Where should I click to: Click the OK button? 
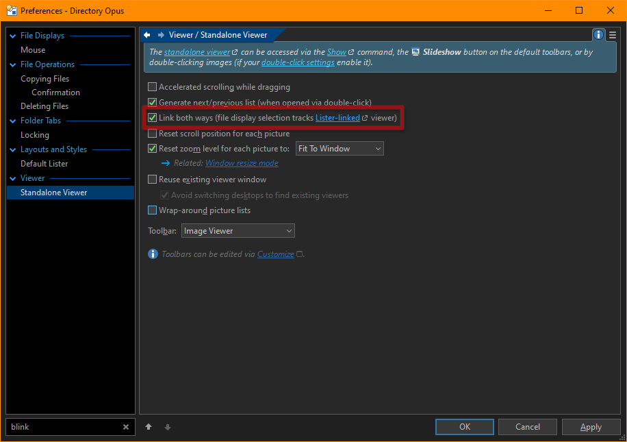(x=465, y=427)
